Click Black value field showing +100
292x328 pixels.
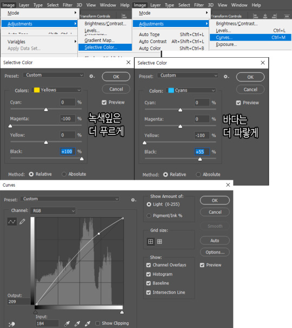tap(68, 152)
